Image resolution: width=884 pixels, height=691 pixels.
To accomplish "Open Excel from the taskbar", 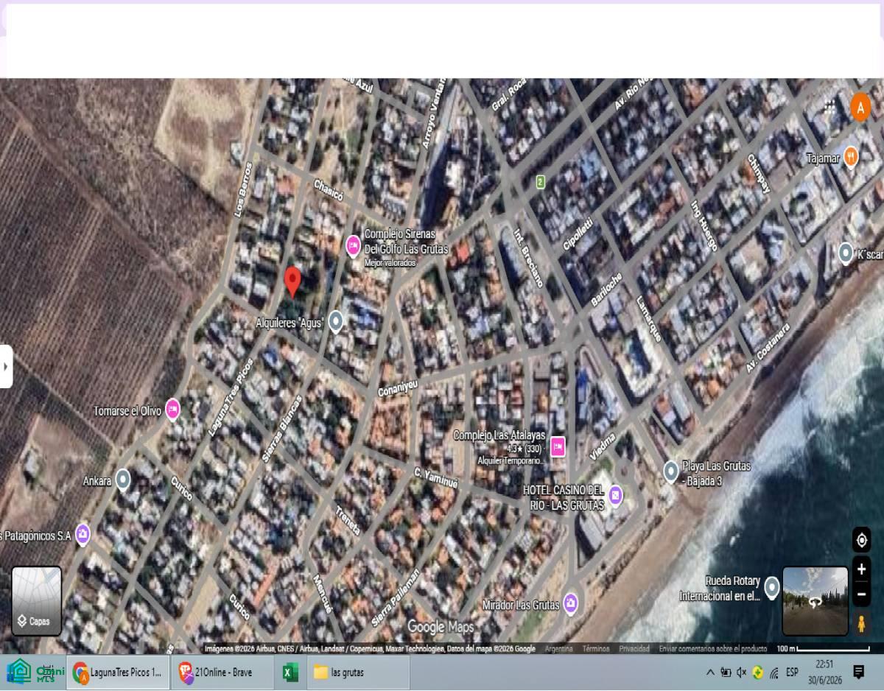I will pos(290,672).
